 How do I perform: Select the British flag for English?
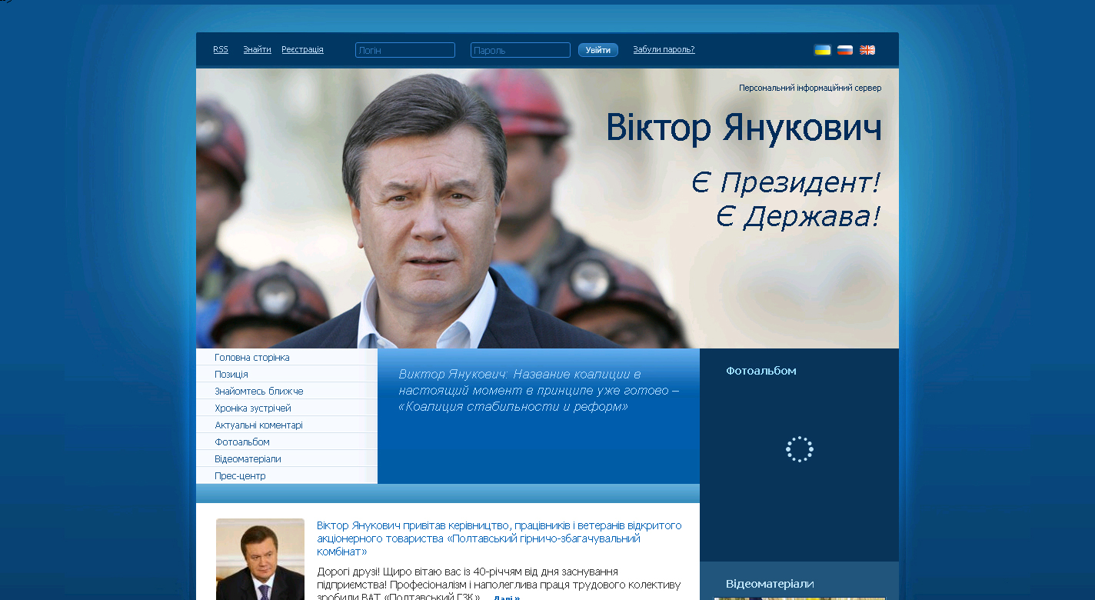867,50
